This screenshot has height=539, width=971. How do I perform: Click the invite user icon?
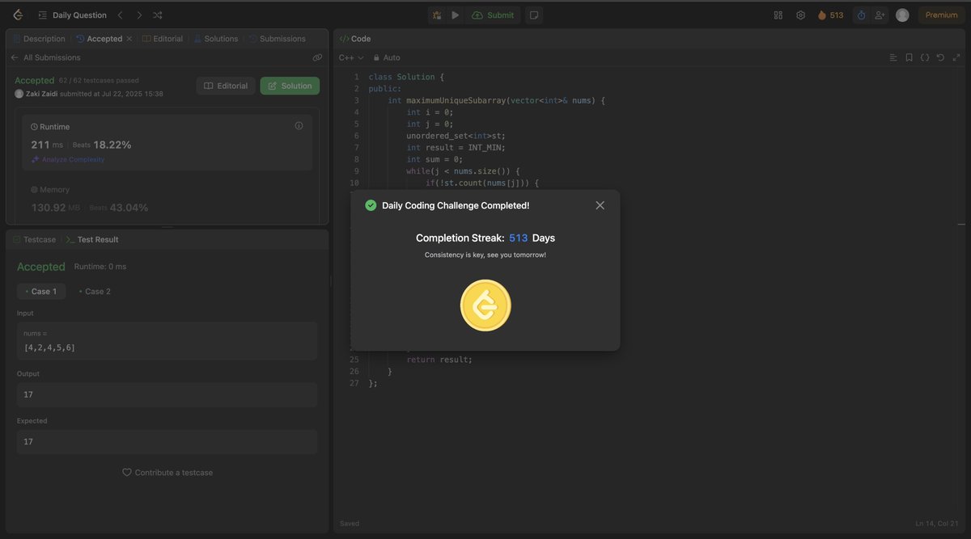(880, 15)
